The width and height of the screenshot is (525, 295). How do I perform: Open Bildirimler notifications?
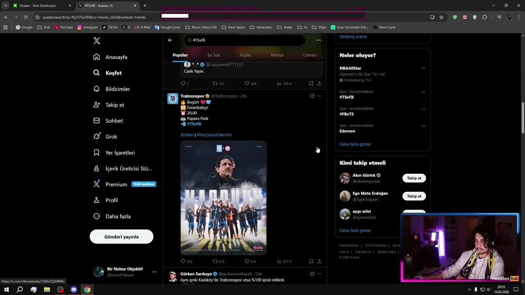[x=112, y=89]
